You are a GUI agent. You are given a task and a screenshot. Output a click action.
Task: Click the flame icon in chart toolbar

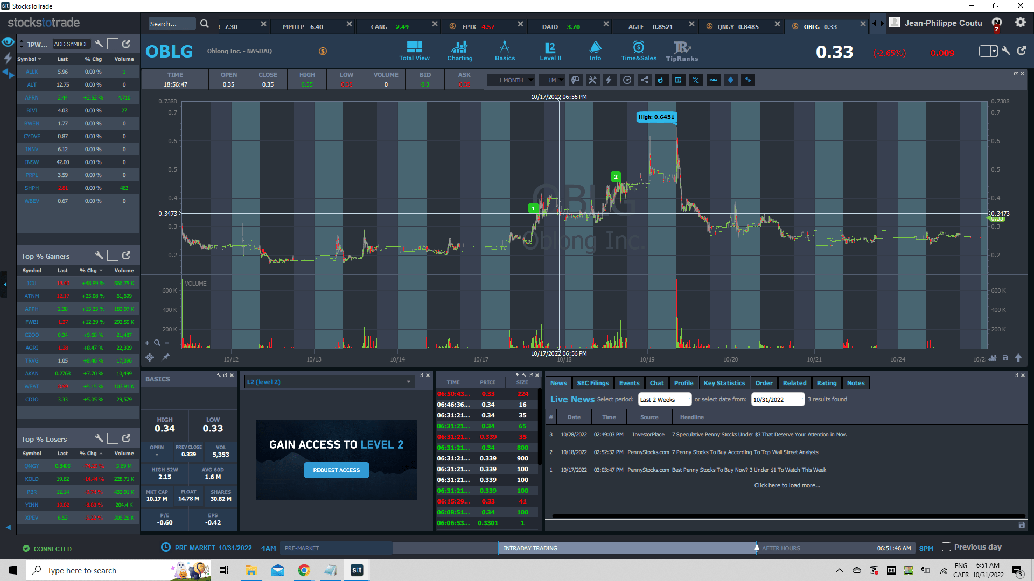pyautogui.click(x=661, y=80)
